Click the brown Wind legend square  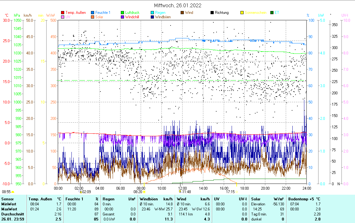183,13
